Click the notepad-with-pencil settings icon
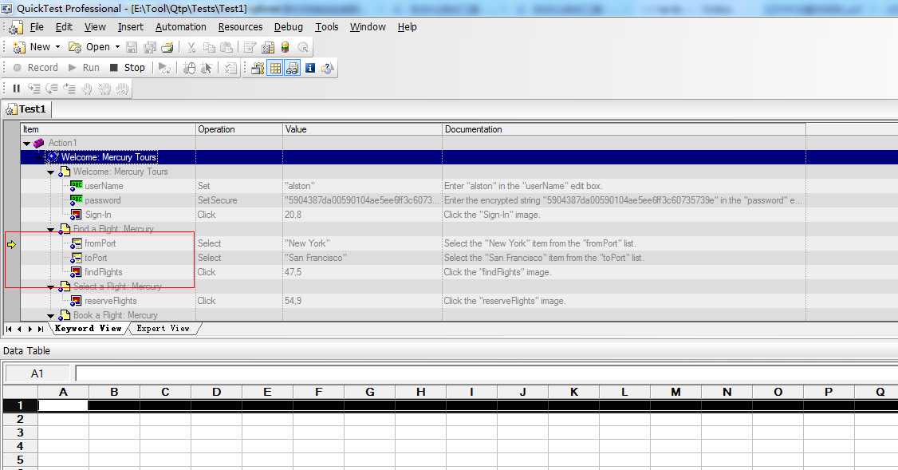The width and height of the screenshot is (898, 470). pos(250,47)
